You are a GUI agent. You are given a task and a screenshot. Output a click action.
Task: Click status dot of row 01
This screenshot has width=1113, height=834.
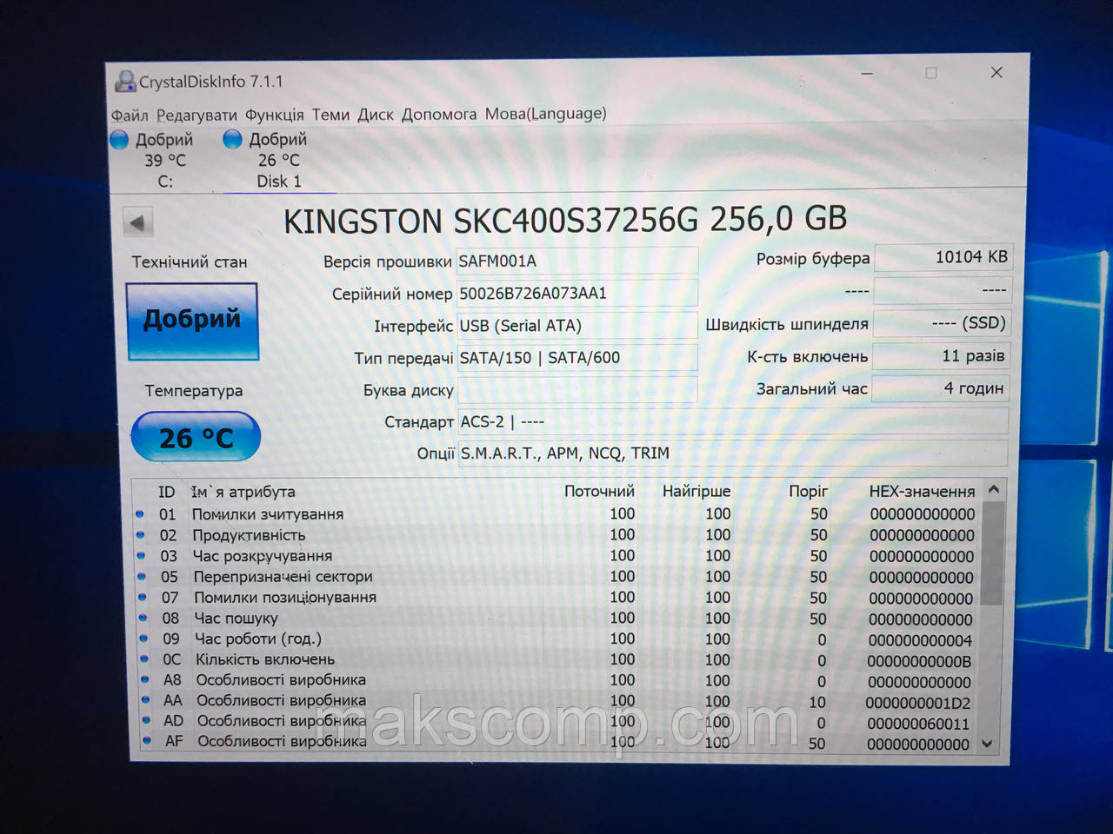(140, 514)
